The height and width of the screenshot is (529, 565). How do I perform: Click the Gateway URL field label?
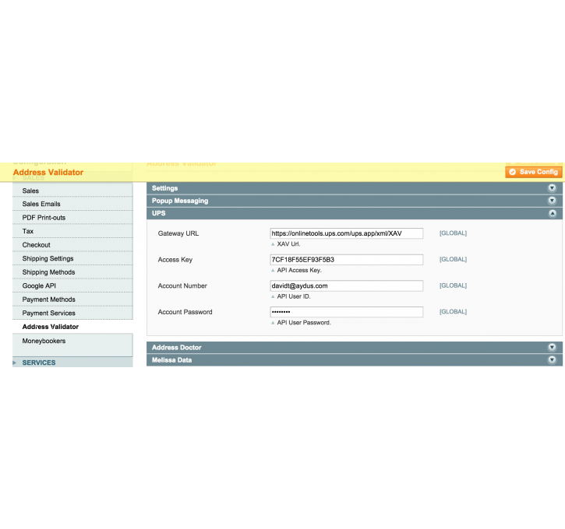point(178,233)
